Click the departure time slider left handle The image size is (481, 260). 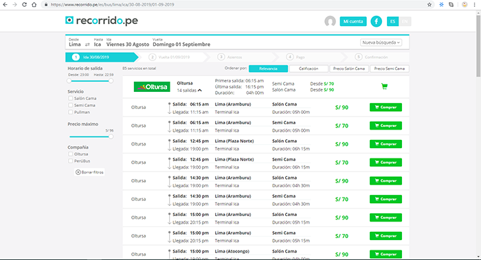pos(69,81)
